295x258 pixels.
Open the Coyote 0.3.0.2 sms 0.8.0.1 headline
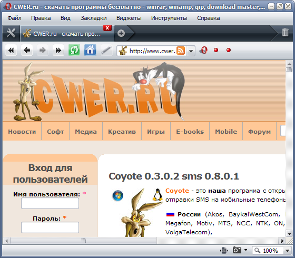pos(174,176)
